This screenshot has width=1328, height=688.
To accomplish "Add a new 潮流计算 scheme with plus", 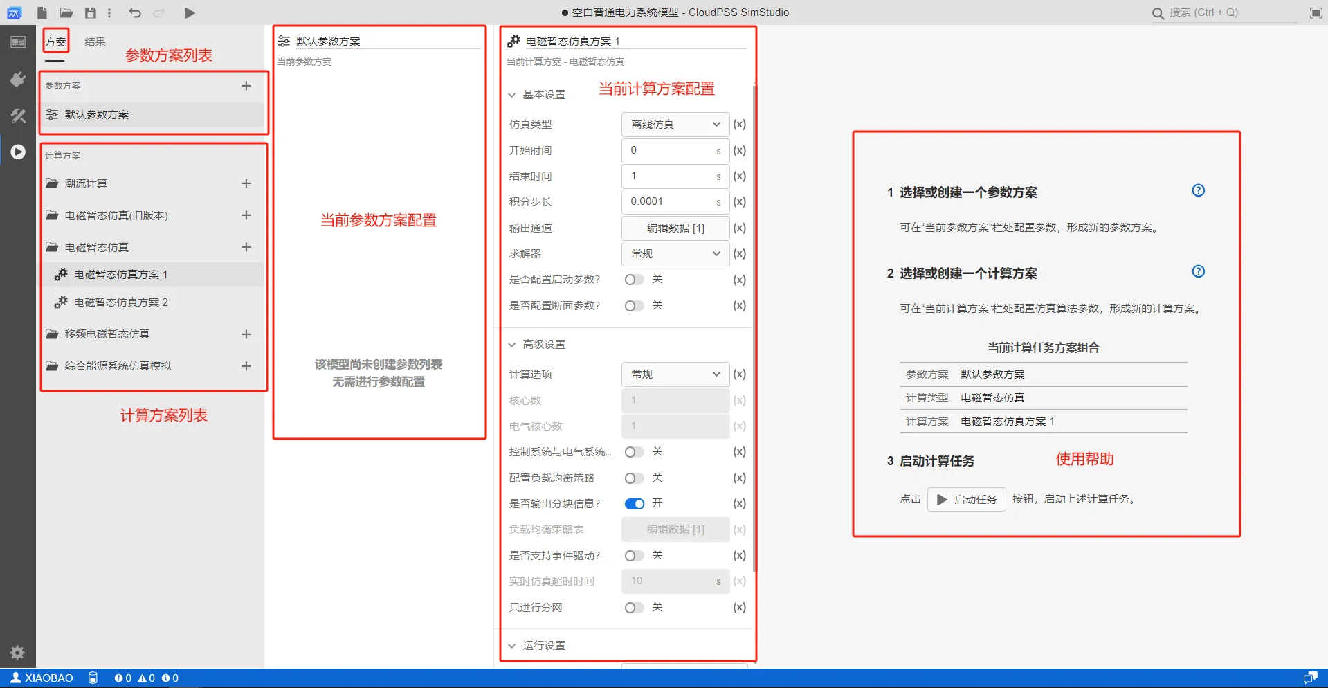I will point(246,183).
